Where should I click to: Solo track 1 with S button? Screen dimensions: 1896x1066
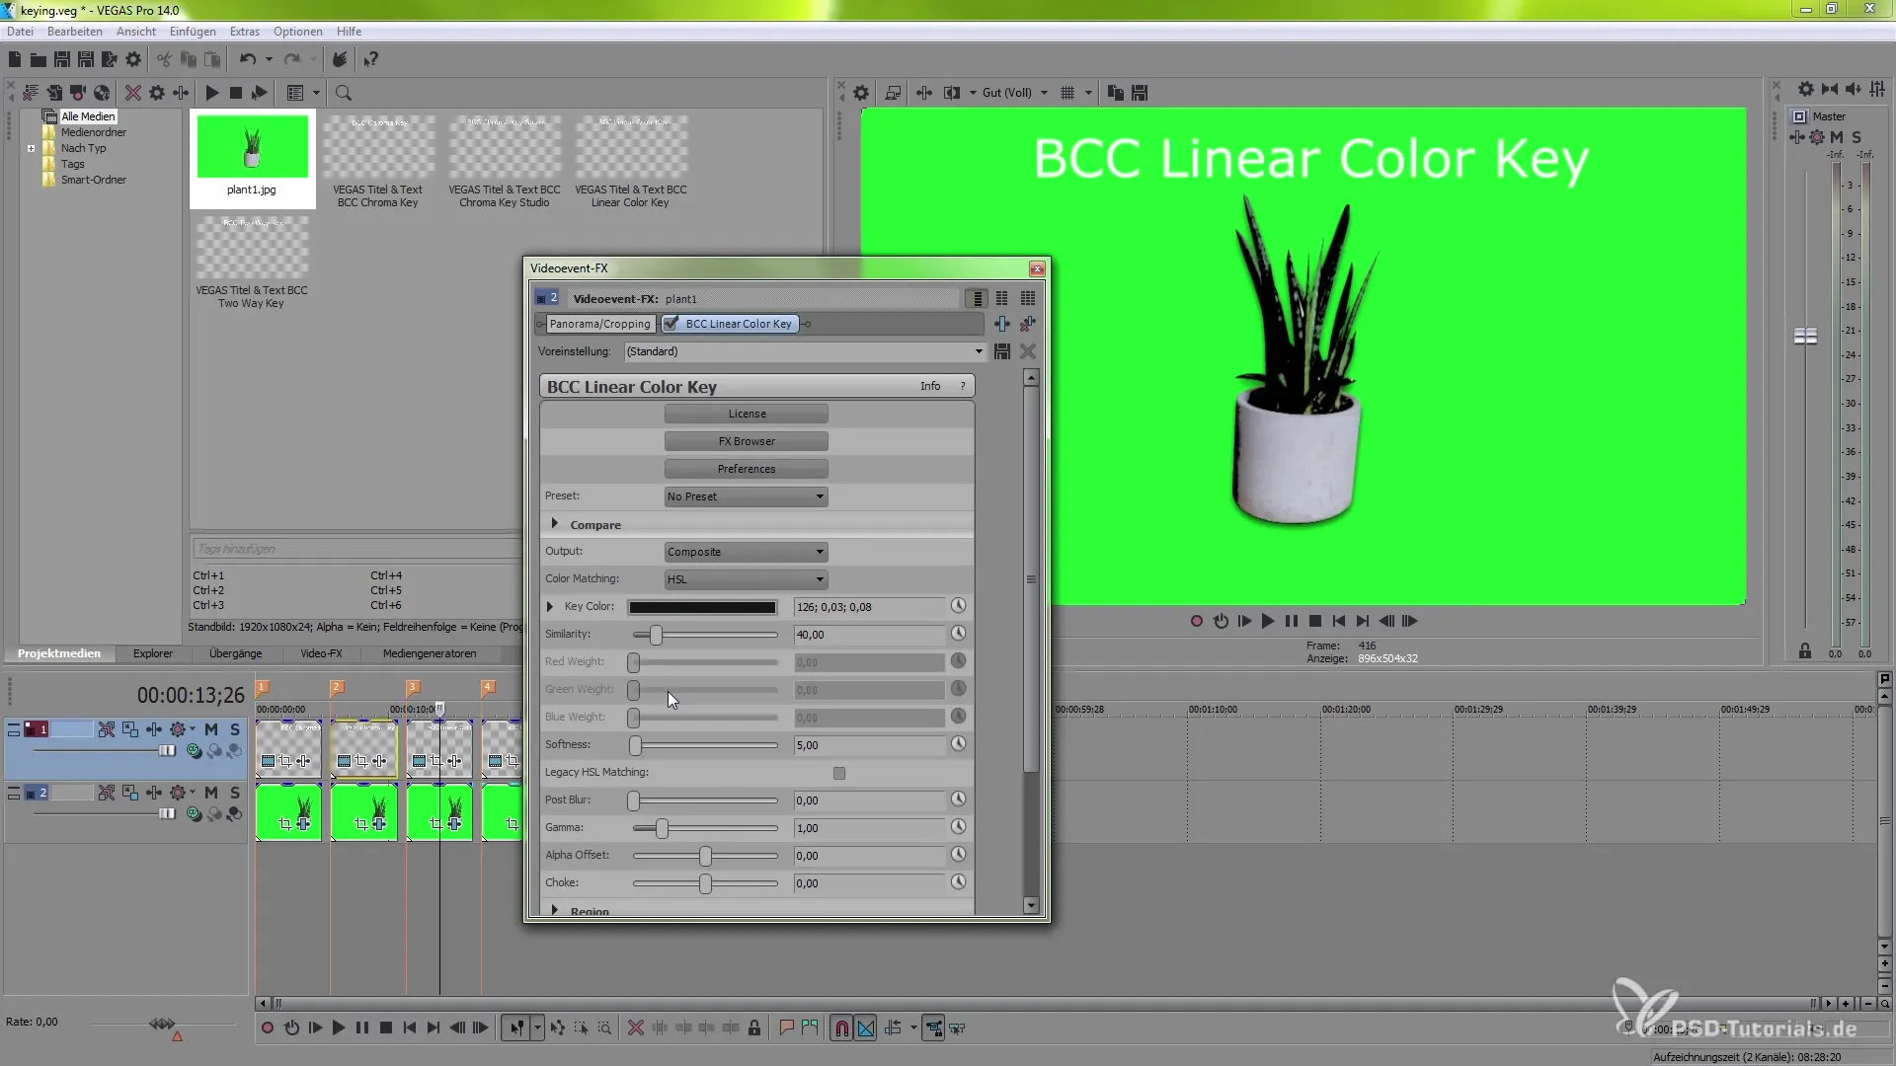(235, 729)
